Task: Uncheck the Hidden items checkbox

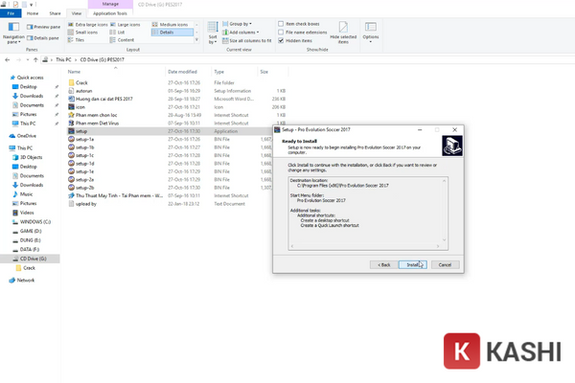Action: pyautogui.click(x=282, y=41)
